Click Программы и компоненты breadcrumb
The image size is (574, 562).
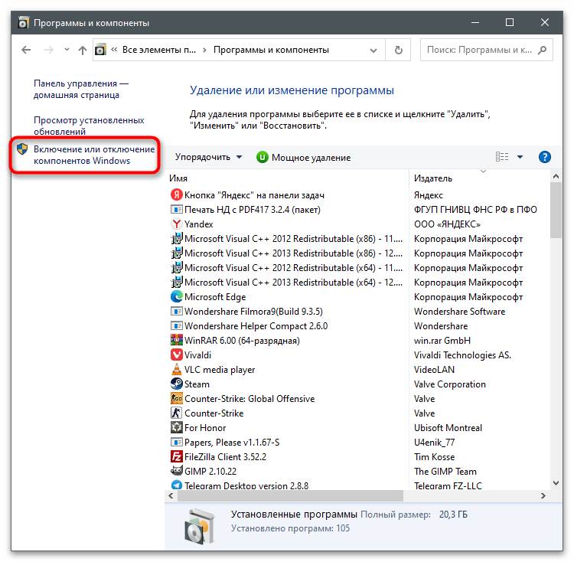pos(271,50)
